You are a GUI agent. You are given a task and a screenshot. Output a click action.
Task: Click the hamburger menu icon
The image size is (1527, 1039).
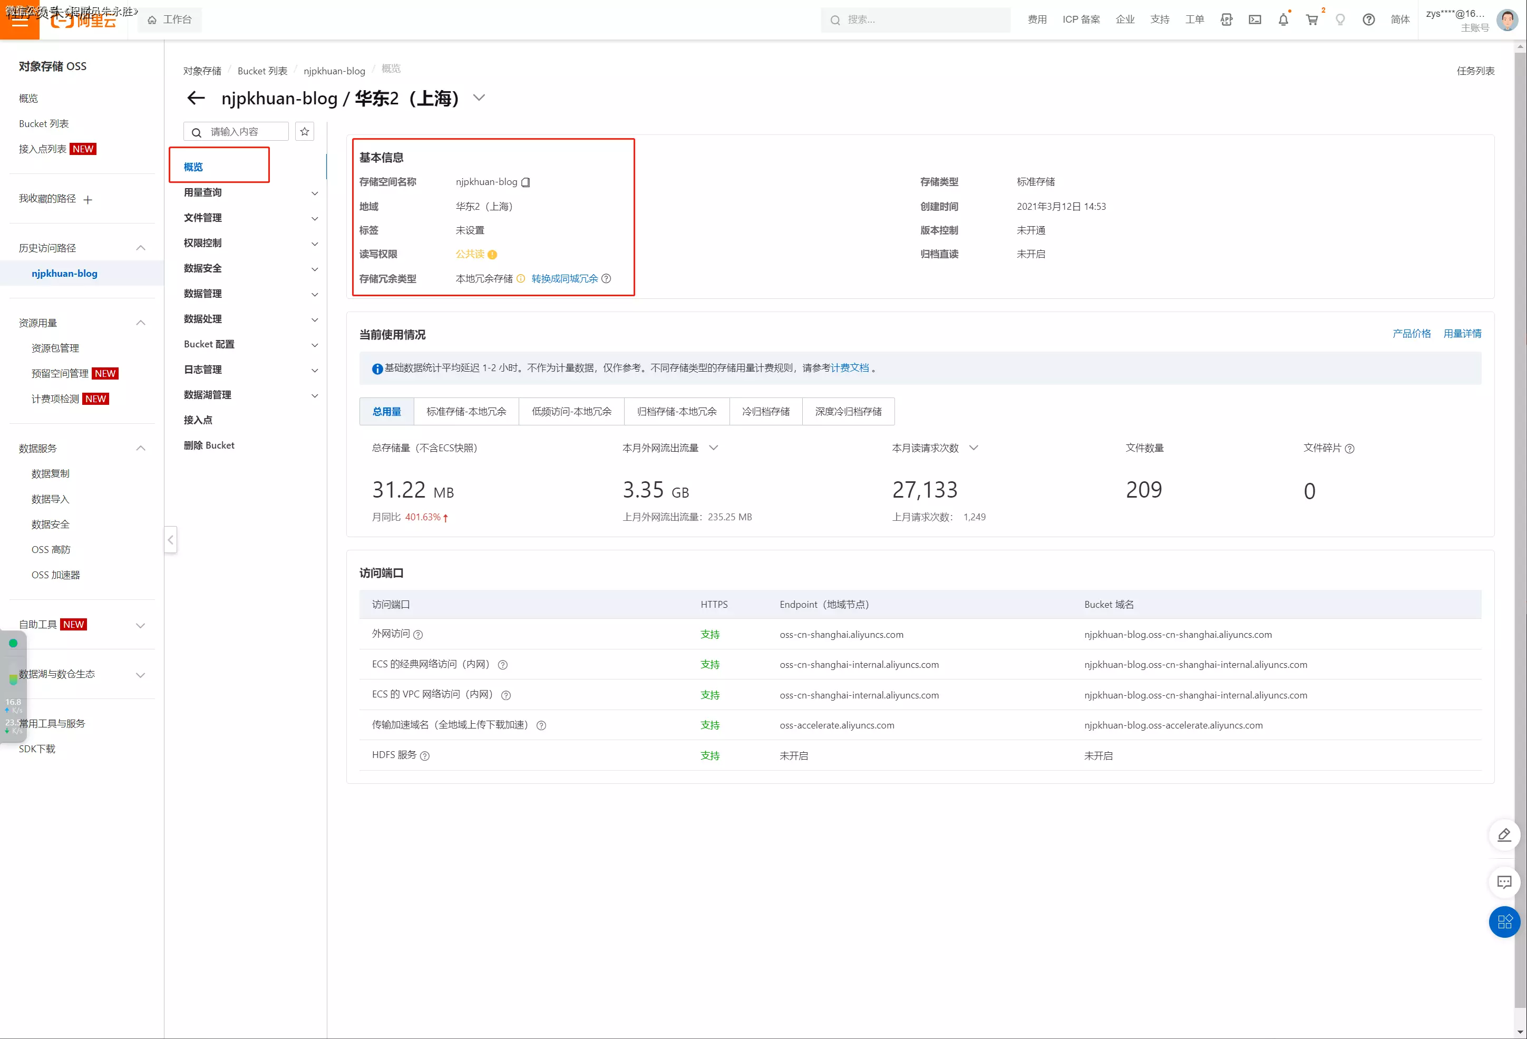(x=20, y=20)
